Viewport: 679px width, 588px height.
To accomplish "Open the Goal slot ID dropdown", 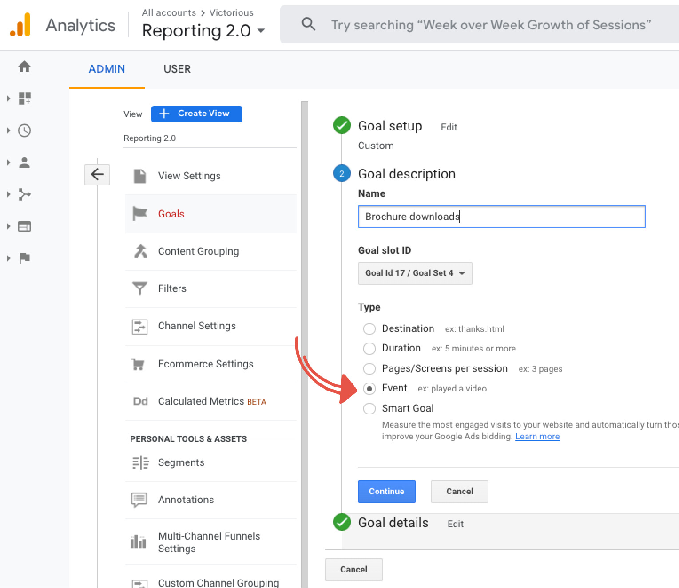I will click(415, 273).
